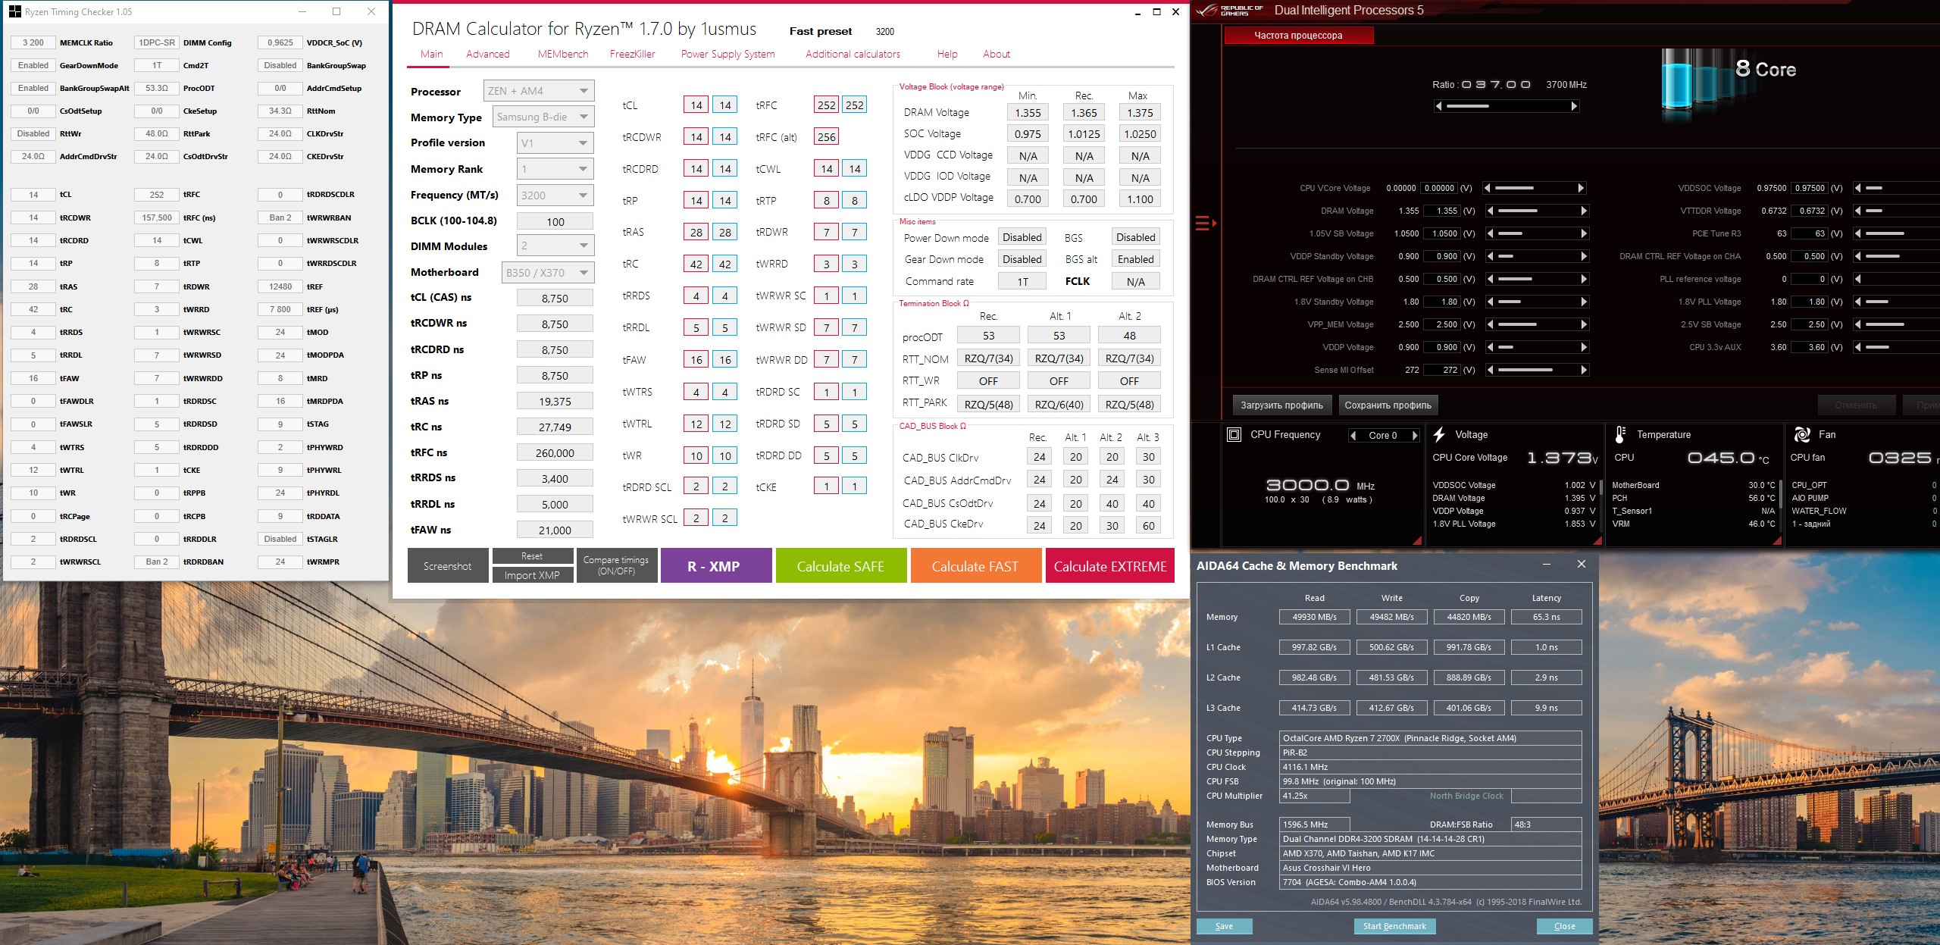
Task: Click the Temperature thermometer icon
Action: coord(1620,435)
